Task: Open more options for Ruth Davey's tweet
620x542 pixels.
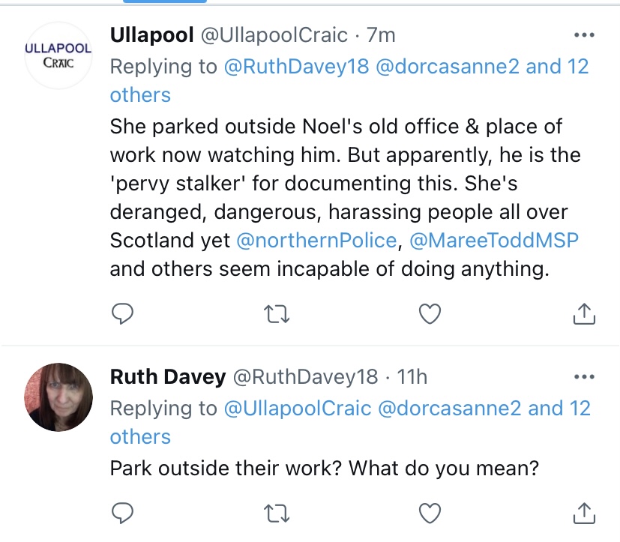Action: (x=583, y=377)
